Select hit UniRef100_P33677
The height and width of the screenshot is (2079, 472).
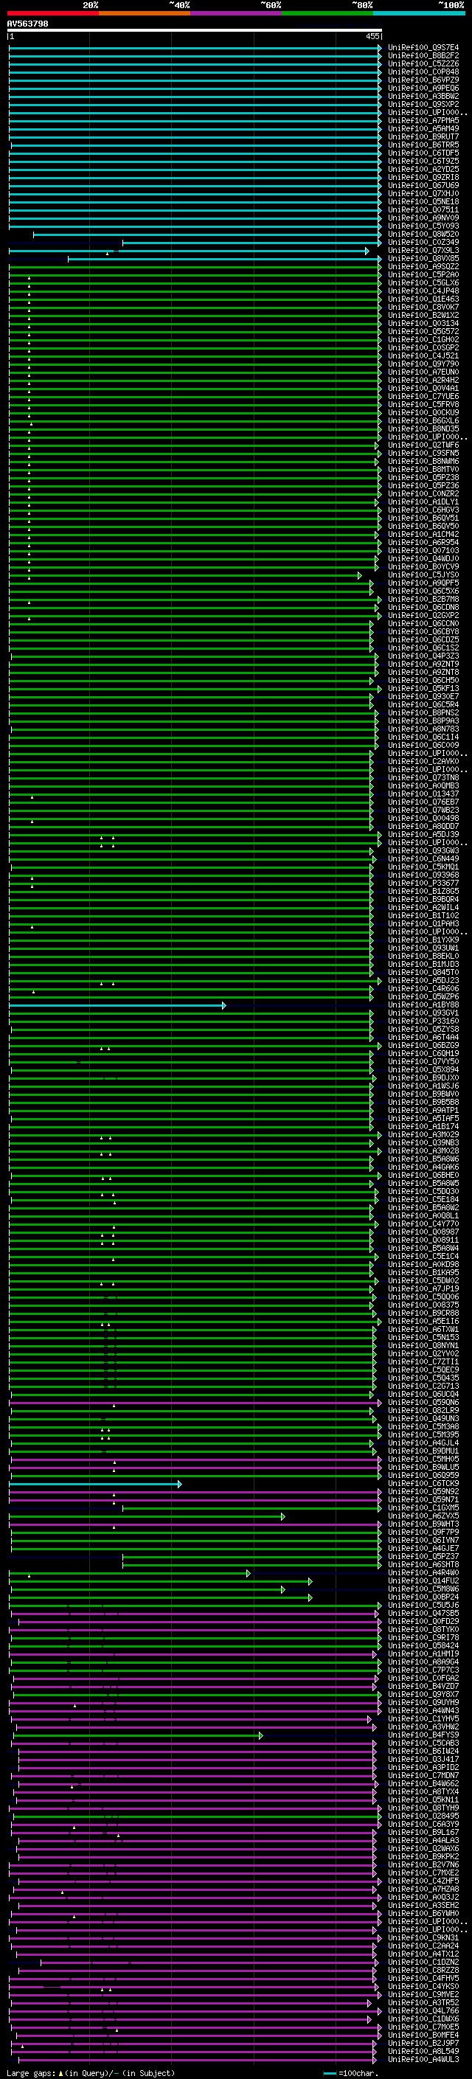coord(423,884)
